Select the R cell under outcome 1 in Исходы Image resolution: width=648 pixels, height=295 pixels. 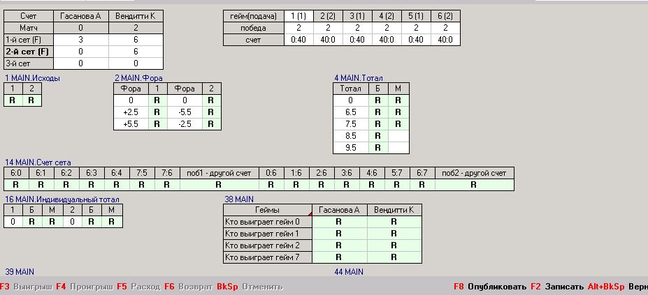tap(13, 100)
